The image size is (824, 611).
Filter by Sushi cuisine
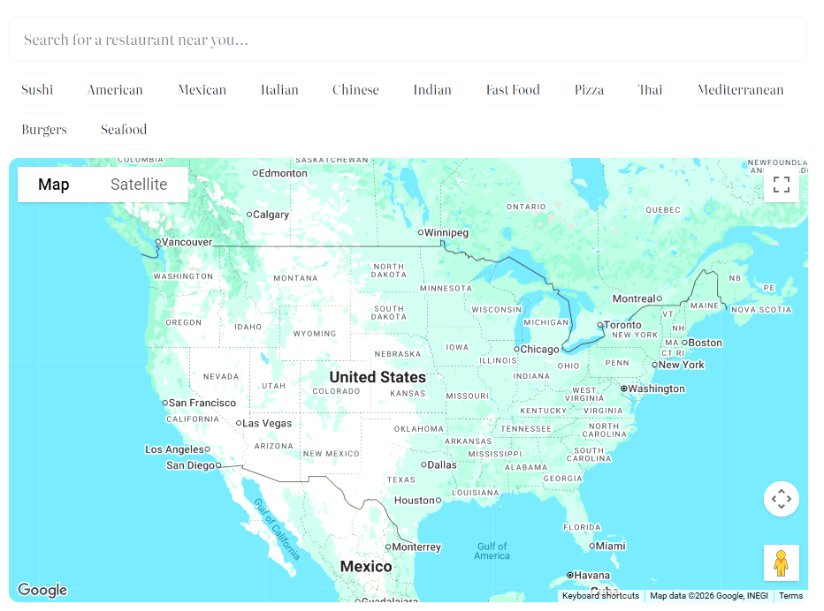pyautogui.click(x=37, y=90)
